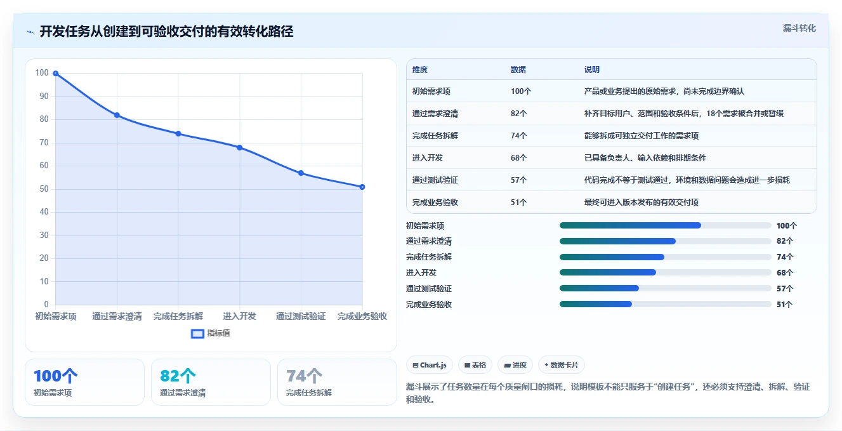The height and width of the screenshot is (431, 842).
Task: Click the chart data point for 初始需求项
Action: (56, 74)
